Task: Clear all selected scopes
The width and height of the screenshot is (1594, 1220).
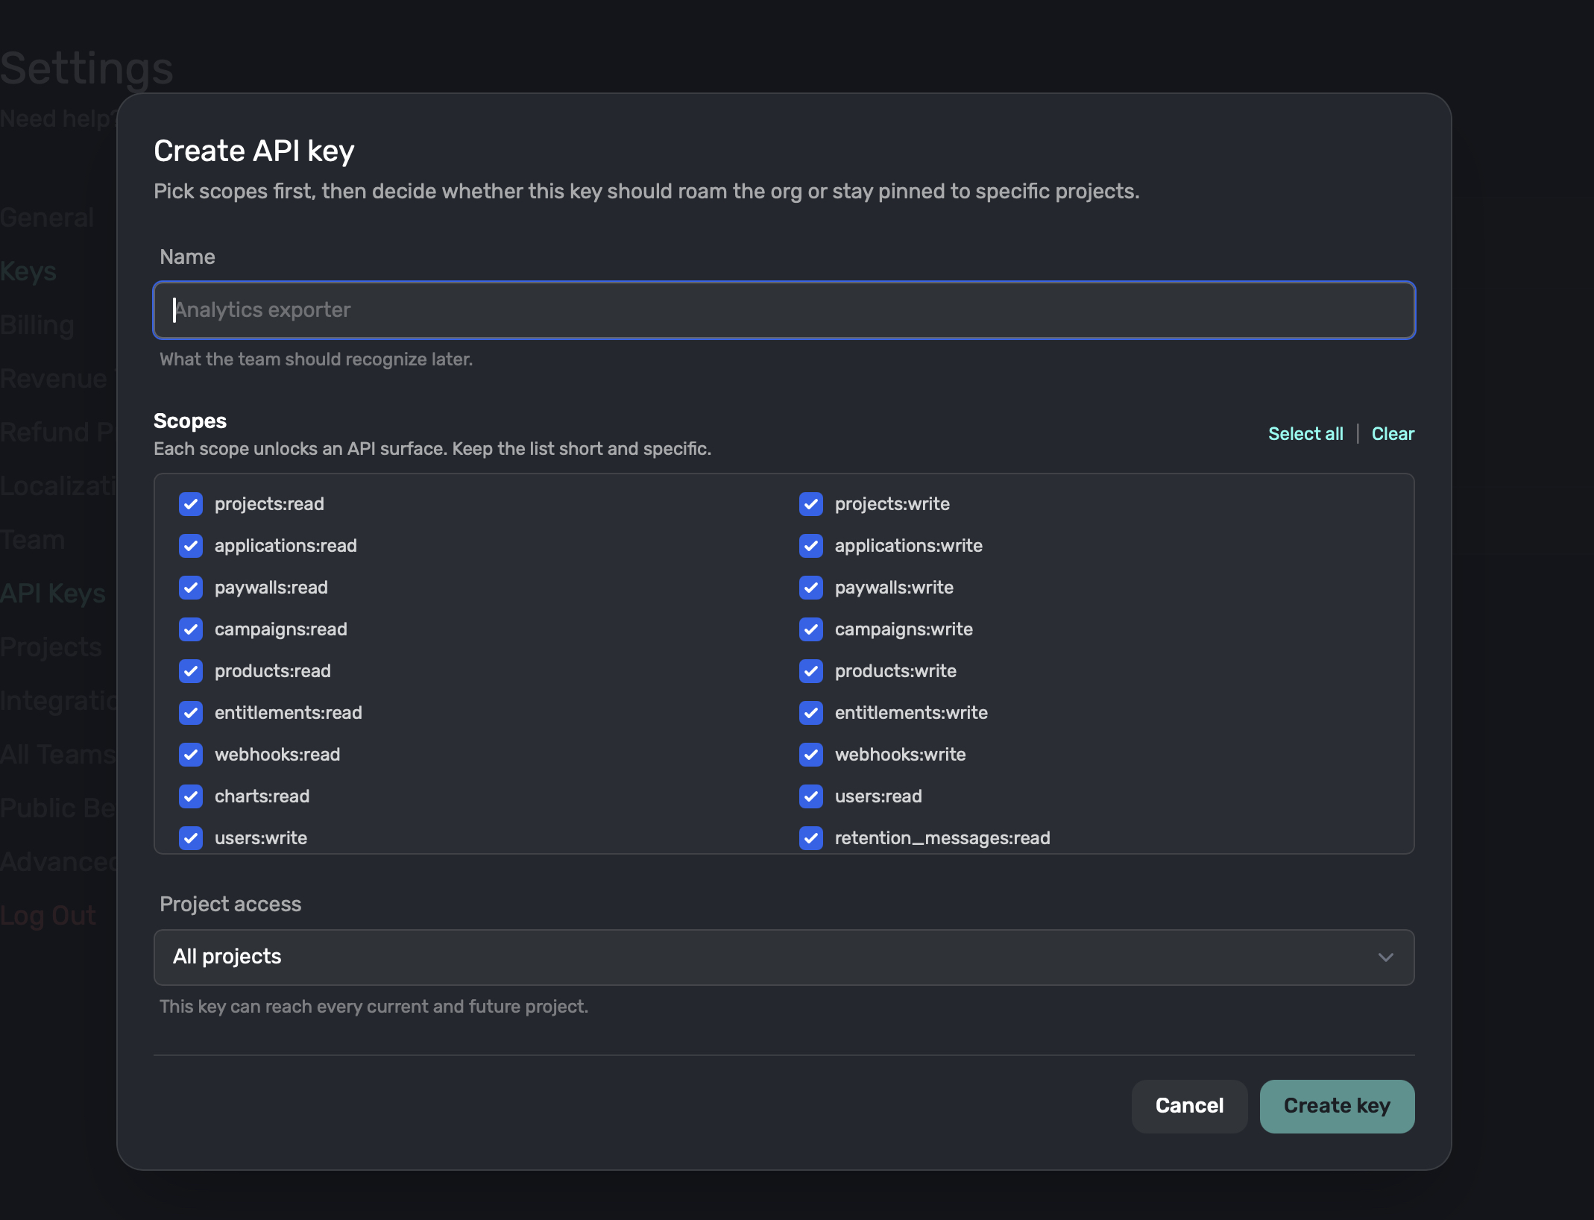Action: click(1392, 434)
